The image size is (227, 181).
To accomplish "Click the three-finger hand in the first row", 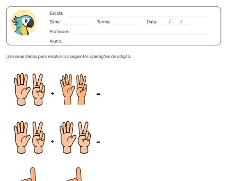I will [81, 90].
